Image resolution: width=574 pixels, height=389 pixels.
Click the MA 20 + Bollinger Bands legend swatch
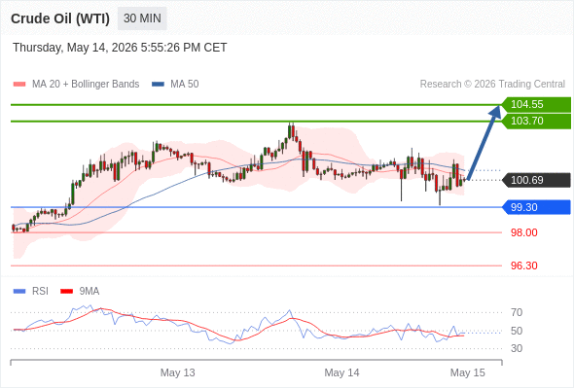click(19, 85)
